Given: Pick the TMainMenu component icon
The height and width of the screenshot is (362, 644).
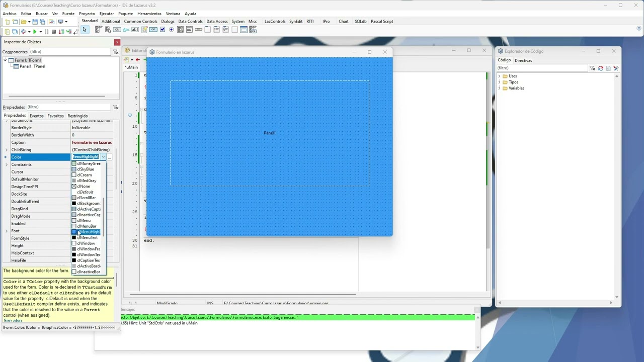Looking at the screenshot, I should tap(99, 30).
